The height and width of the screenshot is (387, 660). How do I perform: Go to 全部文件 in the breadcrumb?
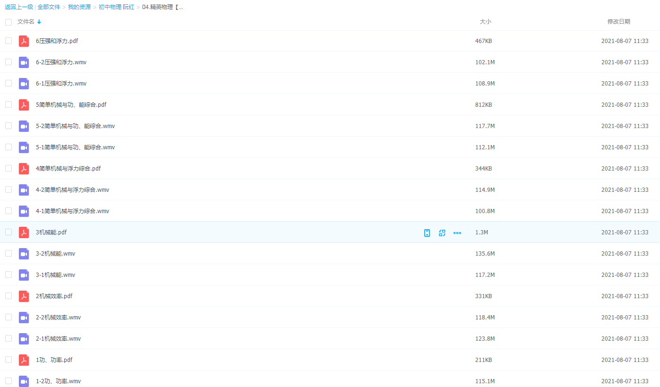[49, 7]
